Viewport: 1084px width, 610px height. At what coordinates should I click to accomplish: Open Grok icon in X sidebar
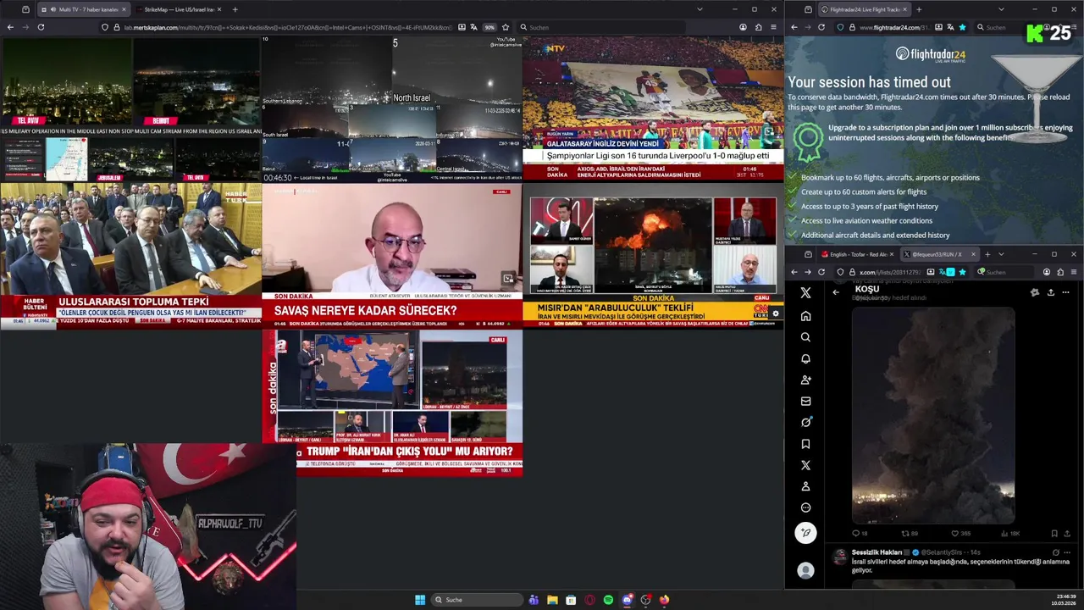point(805,422)
